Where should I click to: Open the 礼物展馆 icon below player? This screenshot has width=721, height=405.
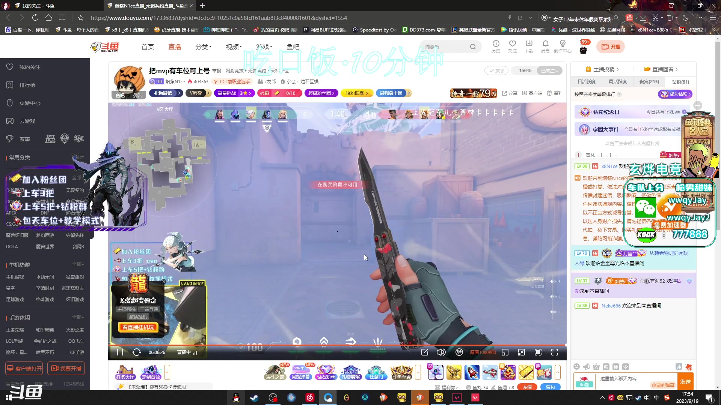click(x=351, y=372)
